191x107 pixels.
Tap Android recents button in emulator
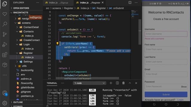tap(154, 104)
